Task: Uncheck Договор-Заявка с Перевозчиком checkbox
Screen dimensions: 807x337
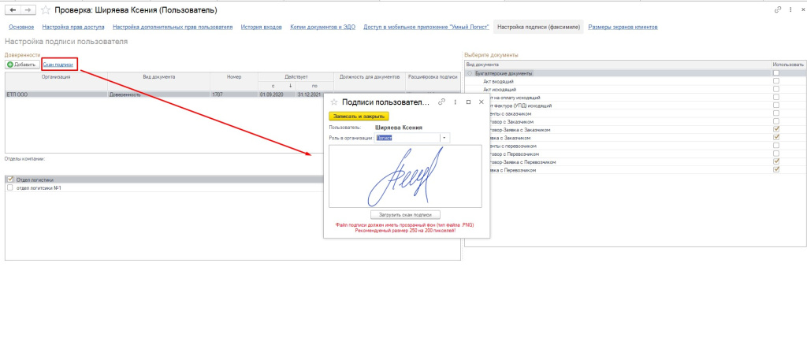Action: tap(776, 162)
